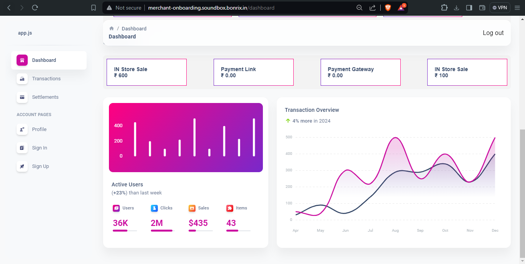Select the Sign Up icon

coord(22,166)
